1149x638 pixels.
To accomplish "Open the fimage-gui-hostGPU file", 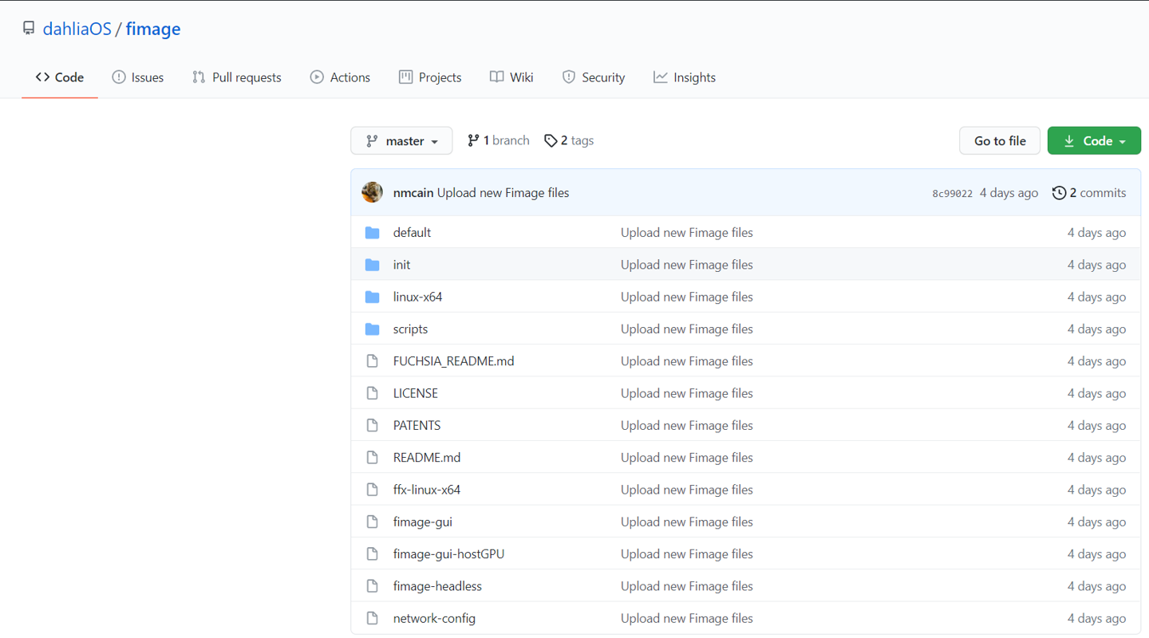I will coord(448,553).
